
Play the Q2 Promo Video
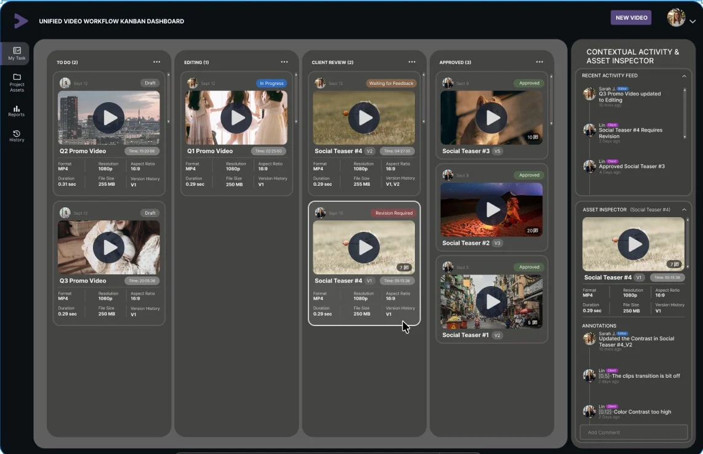[x=108, y=118]
